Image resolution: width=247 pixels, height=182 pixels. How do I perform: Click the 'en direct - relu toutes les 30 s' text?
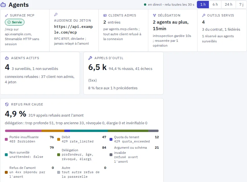pos(171,5)
